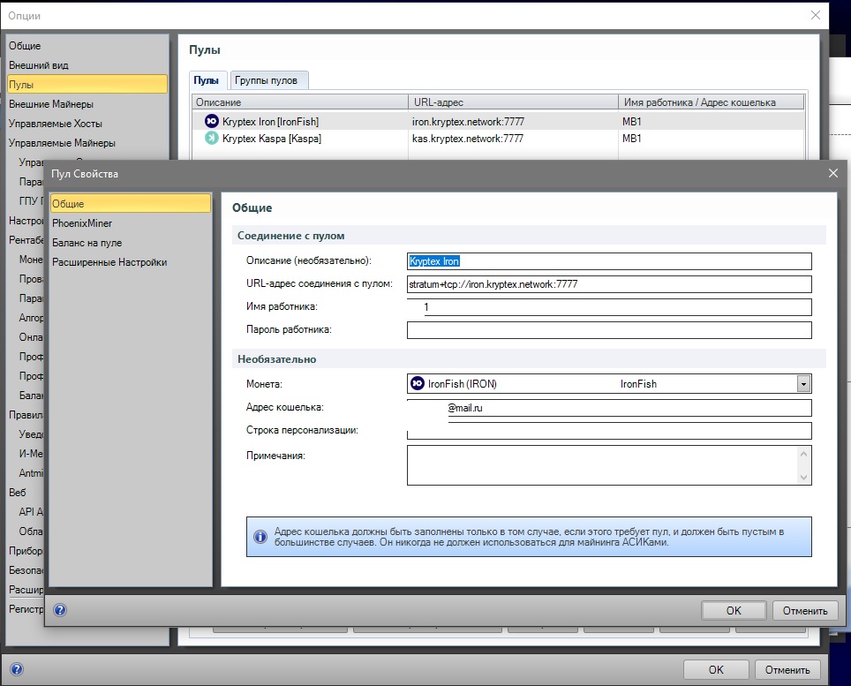Screen dimensions: 851x686
Task: Select the Kryptex Kaspa [Kaspa] pool row
Action: pyautogui.click(x=498, y=139)
